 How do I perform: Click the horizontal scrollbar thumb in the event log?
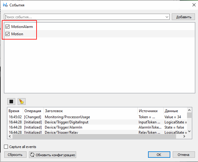tap(94, 136)
